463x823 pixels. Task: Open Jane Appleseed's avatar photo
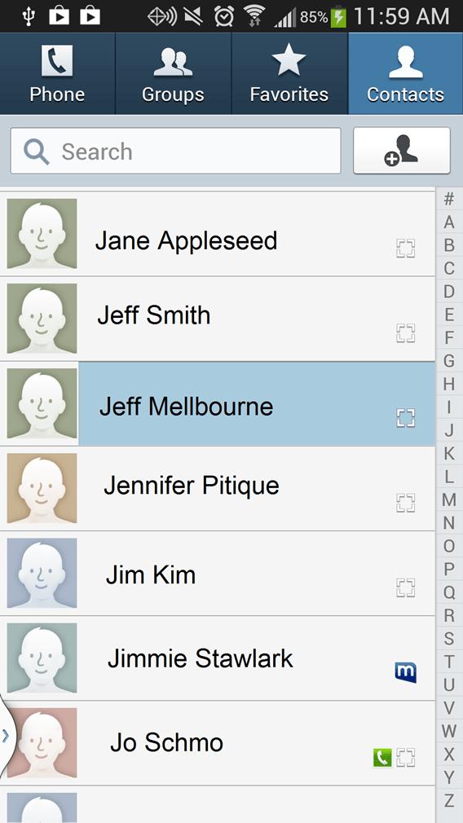coord(42,234)
